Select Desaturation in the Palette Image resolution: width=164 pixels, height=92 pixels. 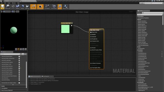point(141,49)
